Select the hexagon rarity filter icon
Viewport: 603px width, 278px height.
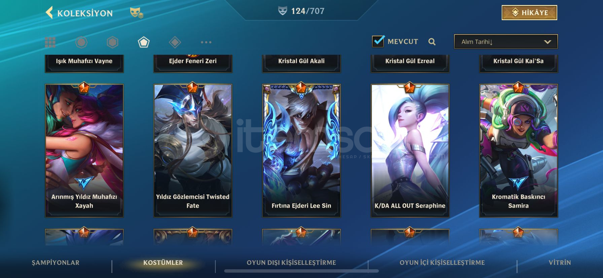click(112, 42)
